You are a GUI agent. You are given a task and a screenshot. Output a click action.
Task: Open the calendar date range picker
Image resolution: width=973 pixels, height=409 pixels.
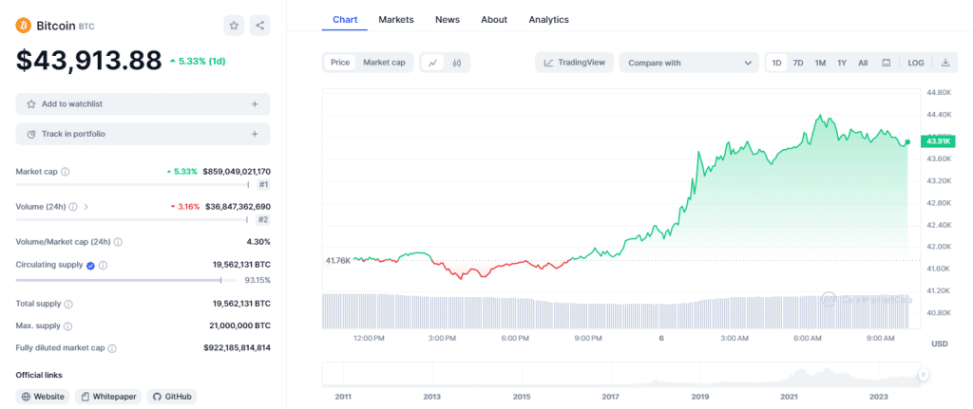pos(887,63)
